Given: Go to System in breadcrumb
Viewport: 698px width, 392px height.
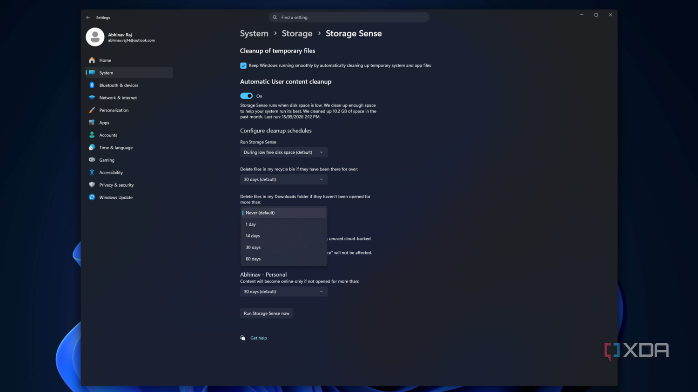Looking at the screenshot, I should coord(254,33).
